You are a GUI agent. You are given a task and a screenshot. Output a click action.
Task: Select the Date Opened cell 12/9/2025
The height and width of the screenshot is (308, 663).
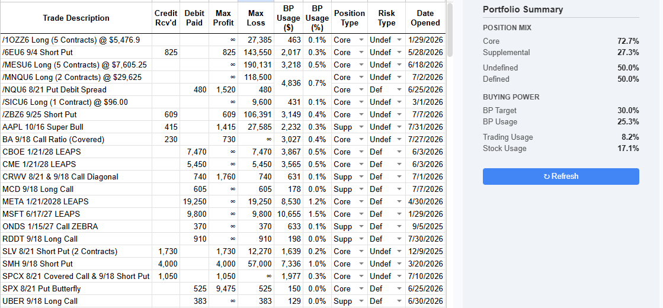coord(425,251)
